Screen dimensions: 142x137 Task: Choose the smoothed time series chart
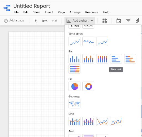(102, 41)
